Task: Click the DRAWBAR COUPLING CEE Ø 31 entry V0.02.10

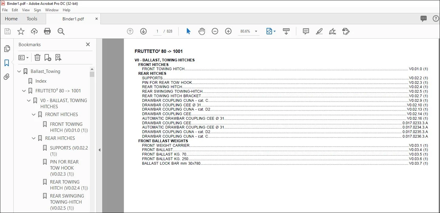Action: (285, 105)
